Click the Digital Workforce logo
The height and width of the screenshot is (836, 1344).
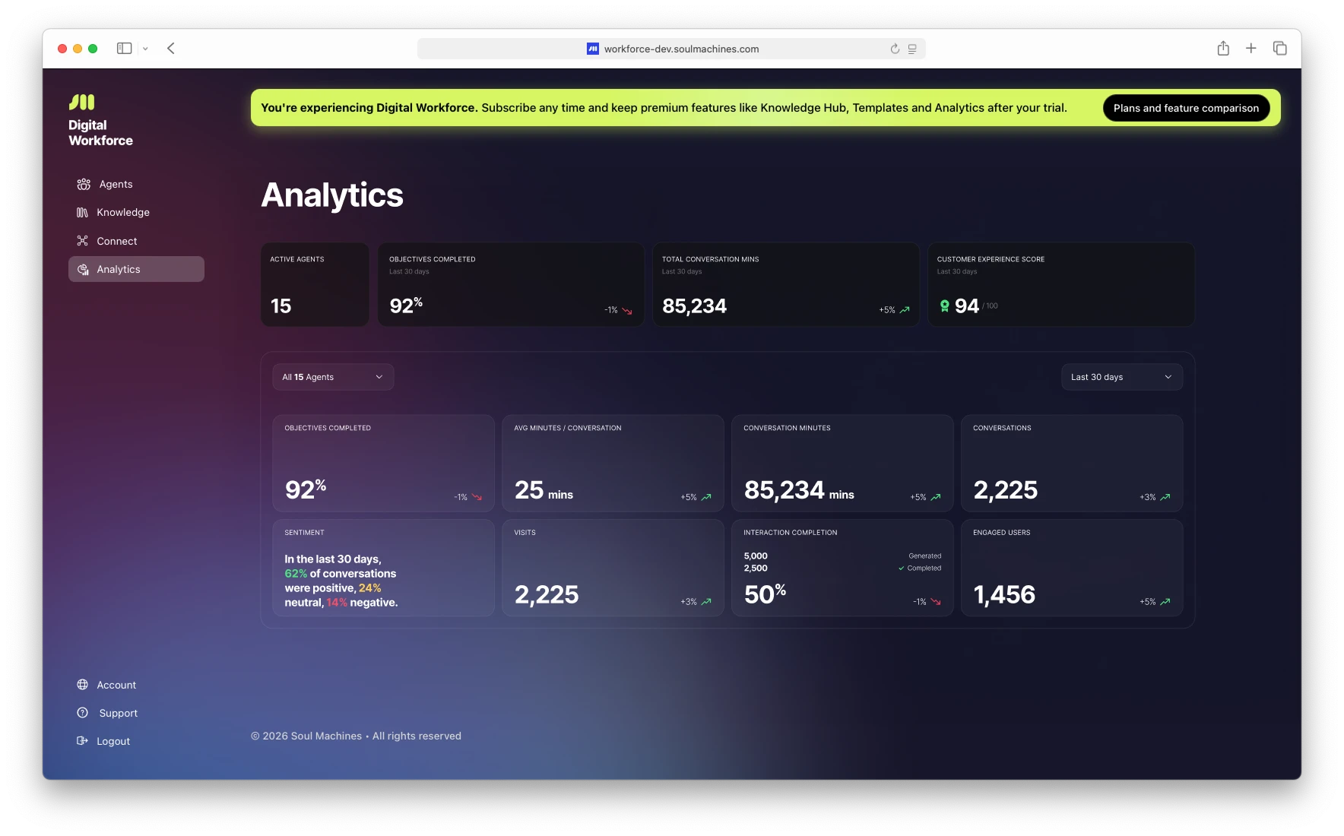tap(100, 120)
